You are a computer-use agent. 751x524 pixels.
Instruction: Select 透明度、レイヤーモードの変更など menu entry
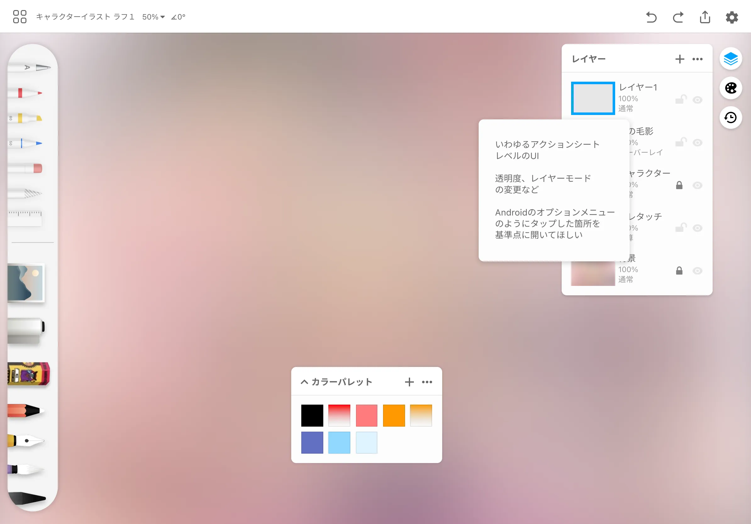point(542,183)
